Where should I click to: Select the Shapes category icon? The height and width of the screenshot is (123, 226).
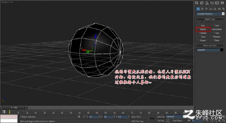coord(202,9)
